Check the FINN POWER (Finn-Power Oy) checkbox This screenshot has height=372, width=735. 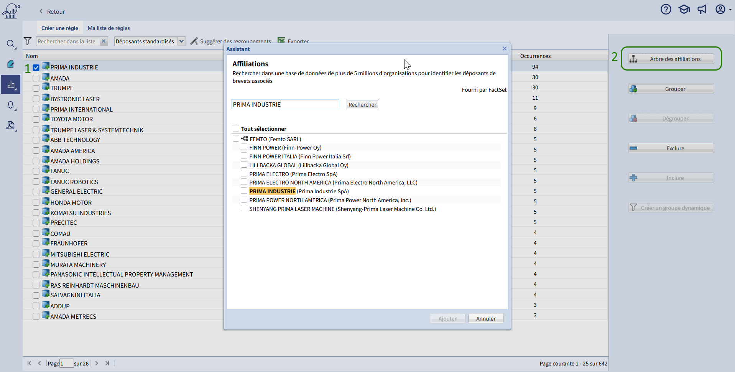click(244, 147)
